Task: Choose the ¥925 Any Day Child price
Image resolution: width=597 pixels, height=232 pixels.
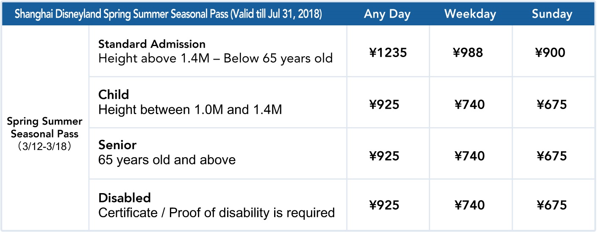Action: pos(384,104)
